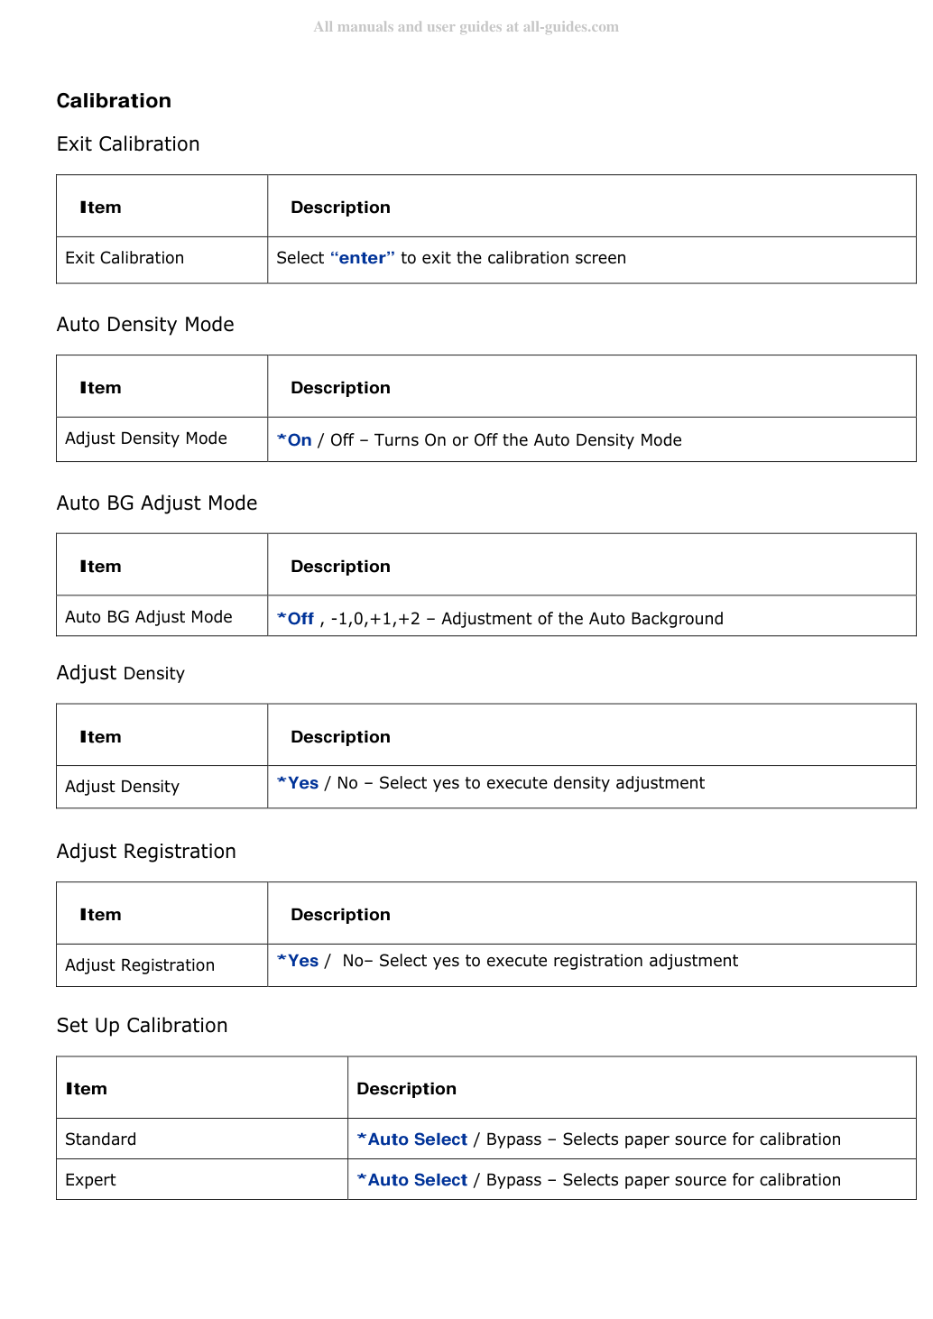This screenshot has height=1319, width=933.
Task: Click the blue *Off default value
Action: 295,619
